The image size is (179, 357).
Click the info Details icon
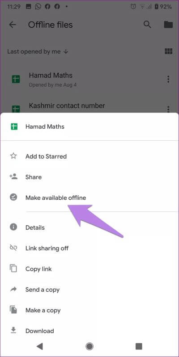(x=13, y=227)
